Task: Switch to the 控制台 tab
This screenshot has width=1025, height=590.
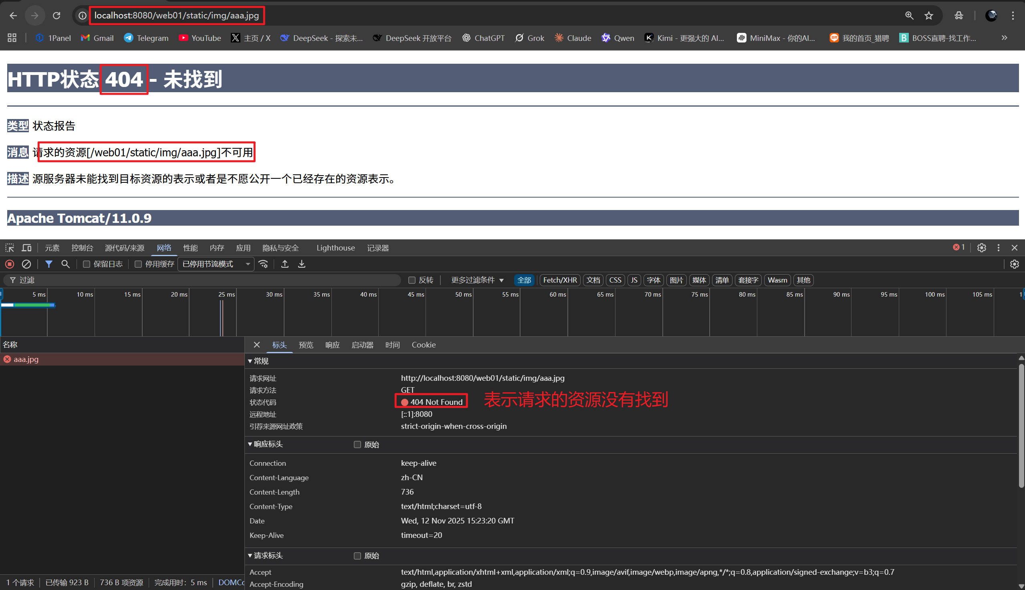Action: [82, 248]
